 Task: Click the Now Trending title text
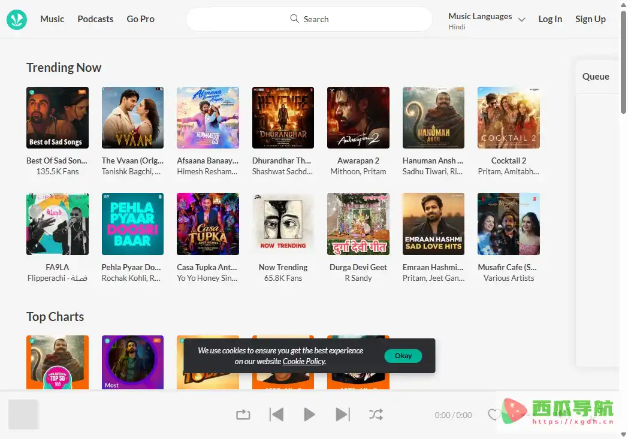point(283,267)
